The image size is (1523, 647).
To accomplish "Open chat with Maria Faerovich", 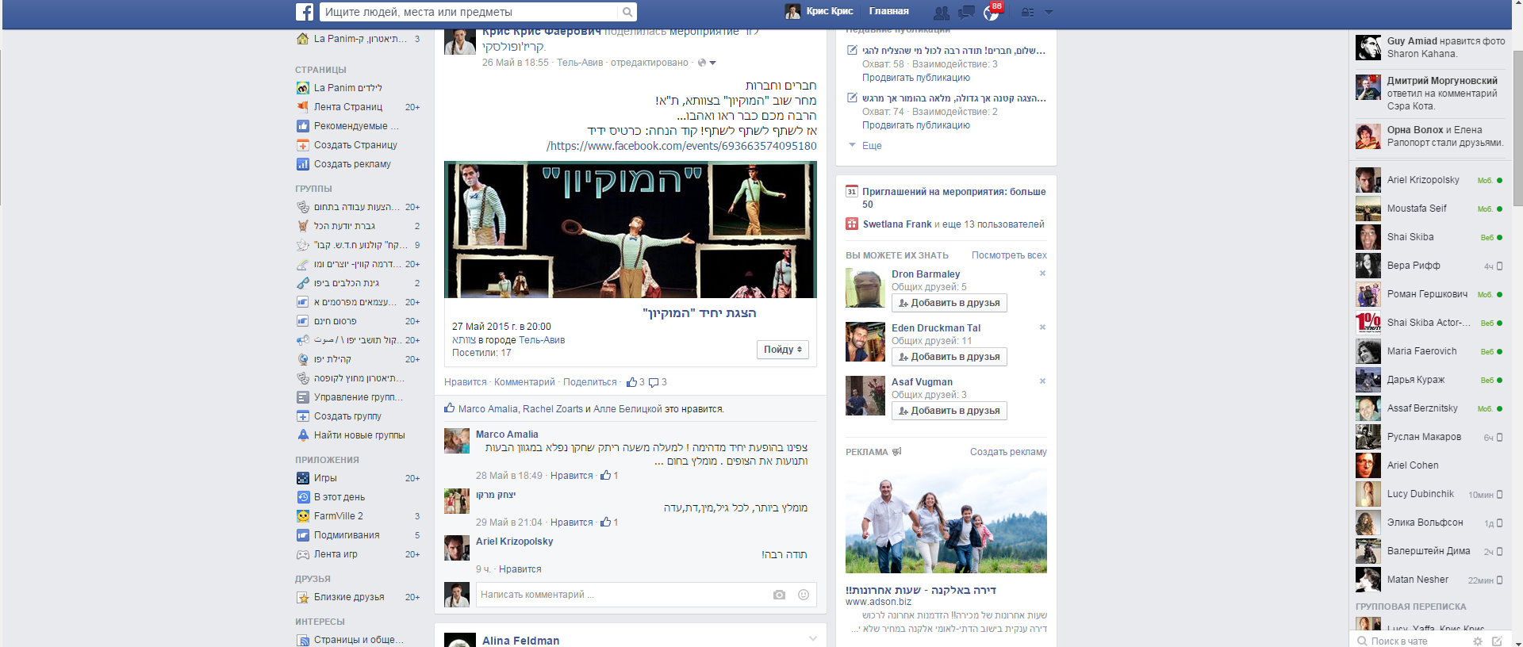I will [x=1429, y=351].
